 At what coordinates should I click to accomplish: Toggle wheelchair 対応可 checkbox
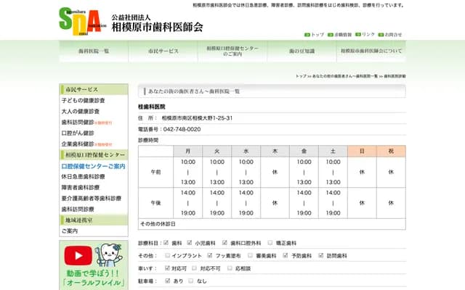click(167, 268)
